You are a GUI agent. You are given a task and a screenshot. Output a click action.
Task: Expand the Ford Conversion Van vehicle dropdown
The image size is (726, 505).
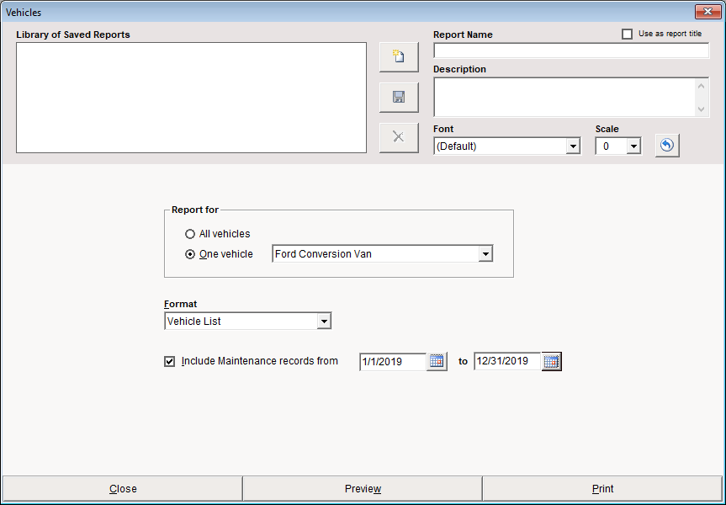[485, 254]
